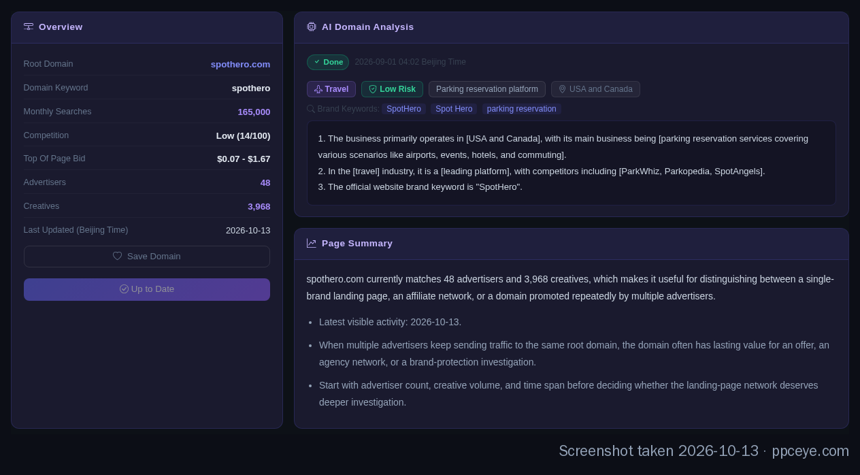Click the Creatives label
The width and height of the screenshot is (860, 475).
[x=42, y=206]
